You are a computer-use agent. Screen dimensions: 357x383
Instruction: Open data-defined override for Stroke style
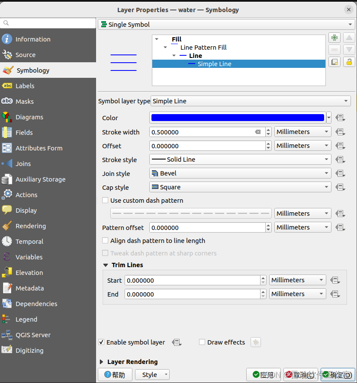click(x=340, y=160)
